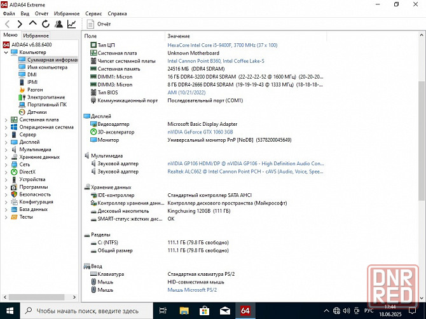Open Microsoft Store from the taskbar

pyautogui.click(x=204, y=311)
